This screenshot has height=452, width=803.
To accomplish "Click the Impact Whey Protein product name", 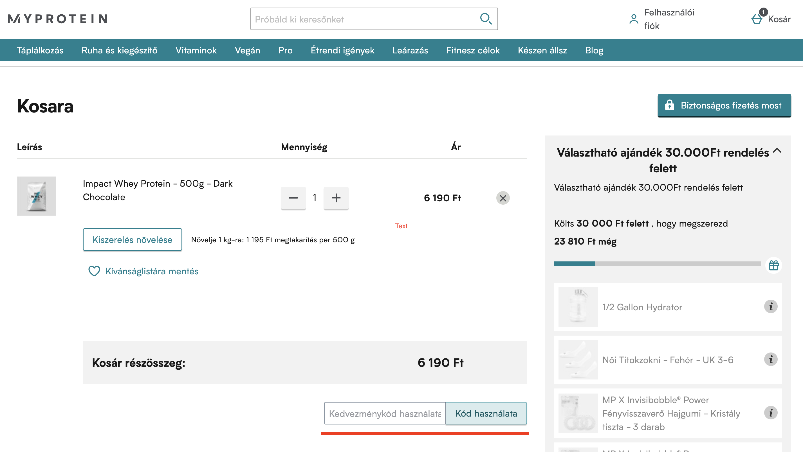I will 157,190.
